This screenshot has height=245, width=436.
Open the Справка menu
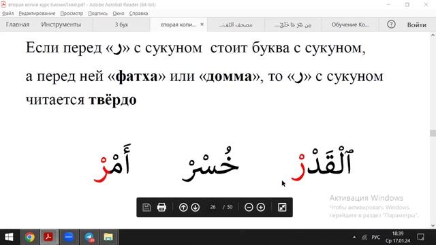tap(138, 14)
